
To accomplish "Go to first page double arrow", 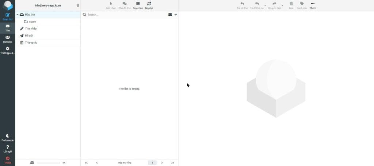I will coord(86,163).
